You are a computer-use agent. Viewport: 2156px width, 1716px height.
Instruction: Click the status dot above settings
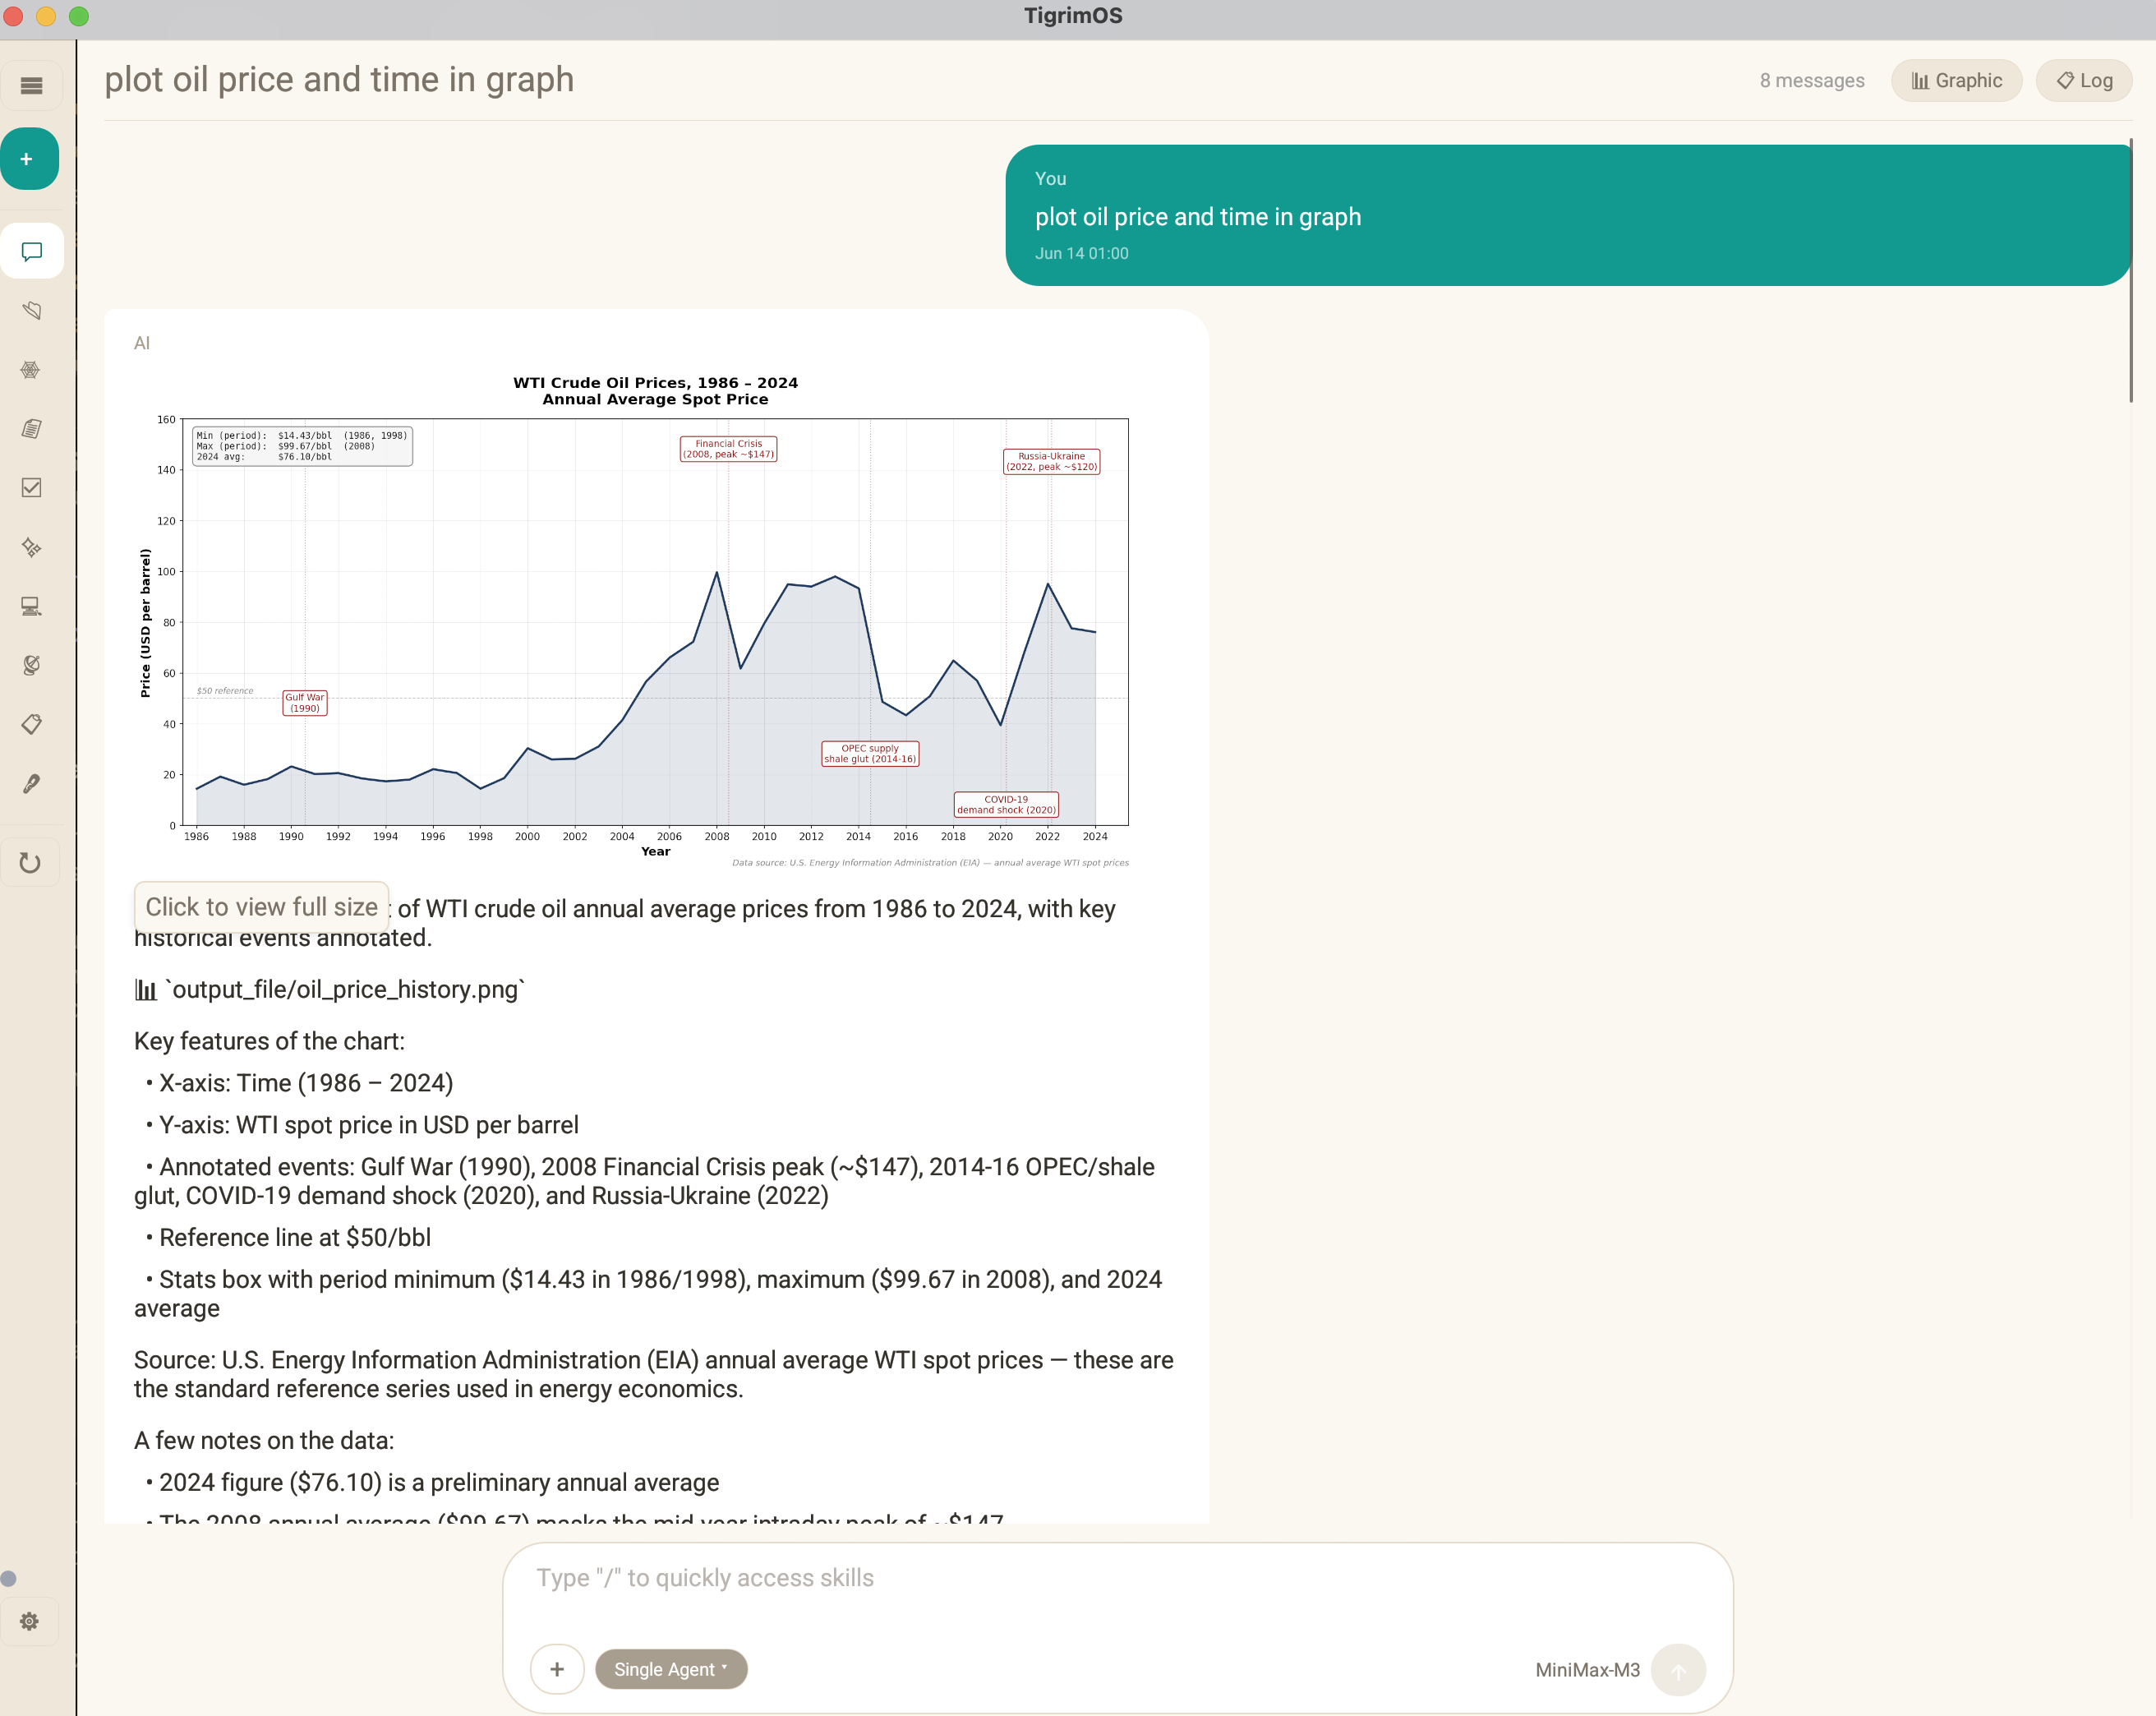(8, 1578)
